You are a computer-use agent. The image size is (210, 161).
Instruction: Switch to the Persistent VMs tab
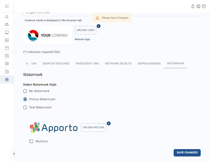click(87, 64)
